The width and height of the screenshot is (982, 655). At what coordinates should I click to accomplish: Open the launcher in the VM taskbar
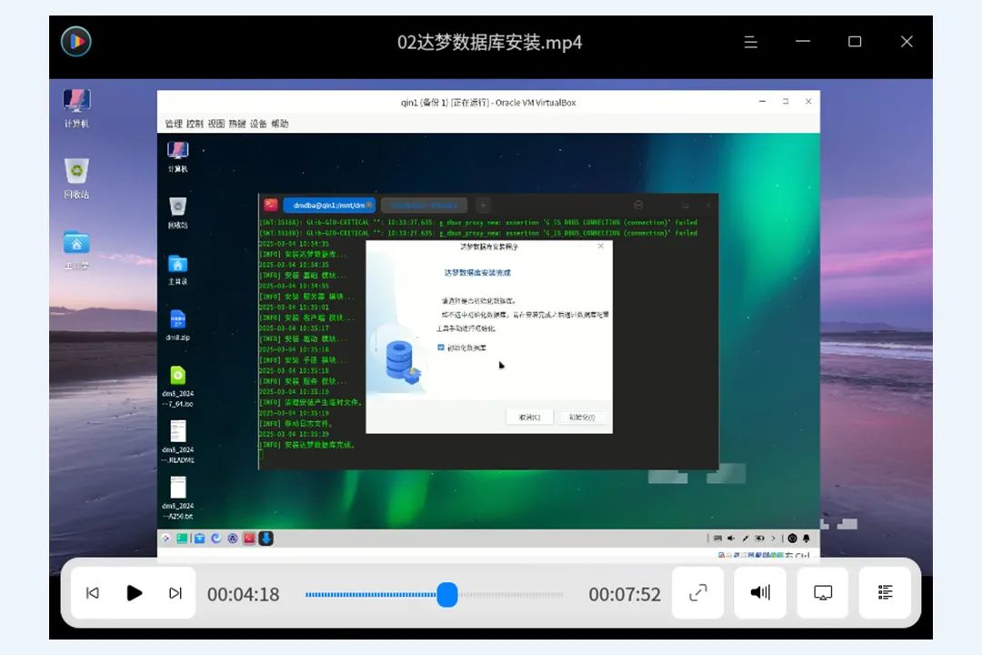166,539
